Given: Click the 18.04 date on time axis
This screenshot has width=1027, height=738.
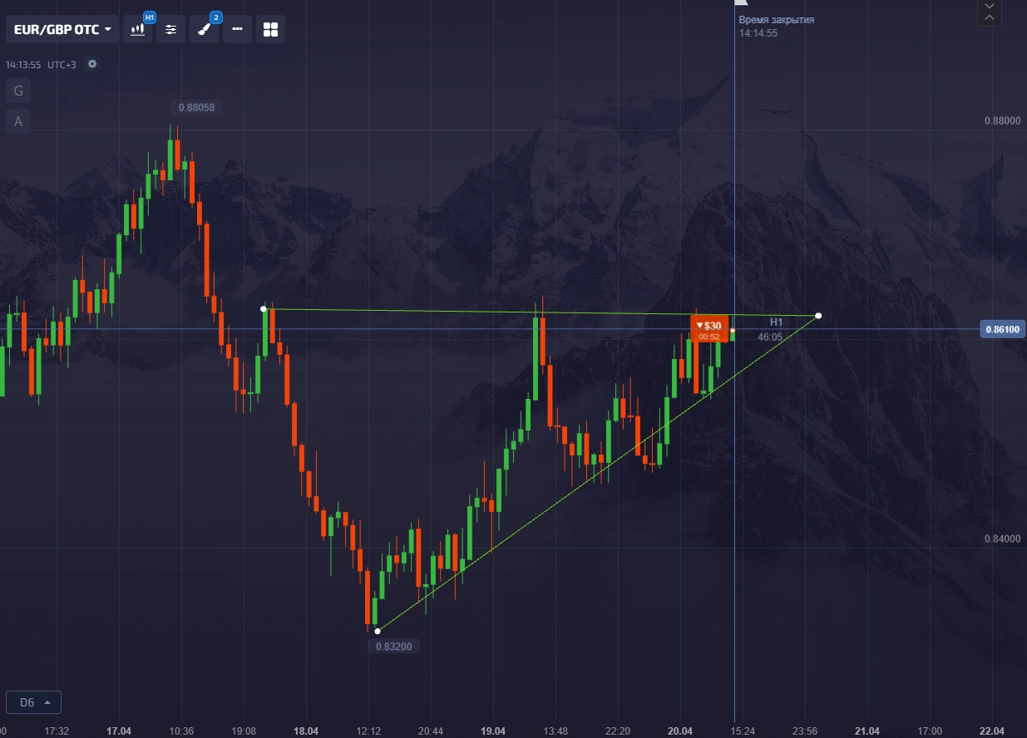Looking at the screenshot, I should point(306,731).
